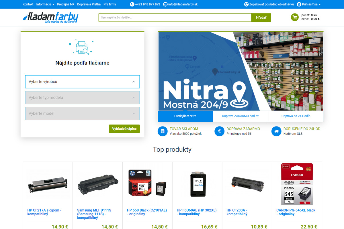The width and height of the screenshot is (344, 229).
Task: Open the Vyberte typ modelu dropdown
Action: (x=82, y=98)
